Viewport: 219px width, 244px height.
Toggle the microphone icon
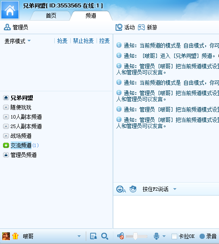(x=156, y=236)
